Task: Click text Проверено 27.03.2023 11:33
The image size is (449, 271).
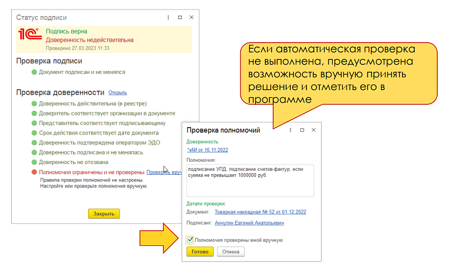Action: [77, 48]
